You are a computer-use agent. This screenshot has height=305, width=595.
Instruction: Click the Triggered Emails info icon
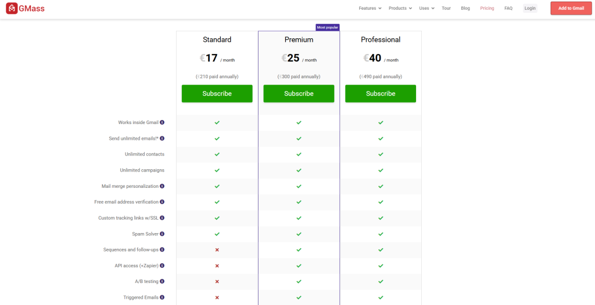click(x=162, y=297)
